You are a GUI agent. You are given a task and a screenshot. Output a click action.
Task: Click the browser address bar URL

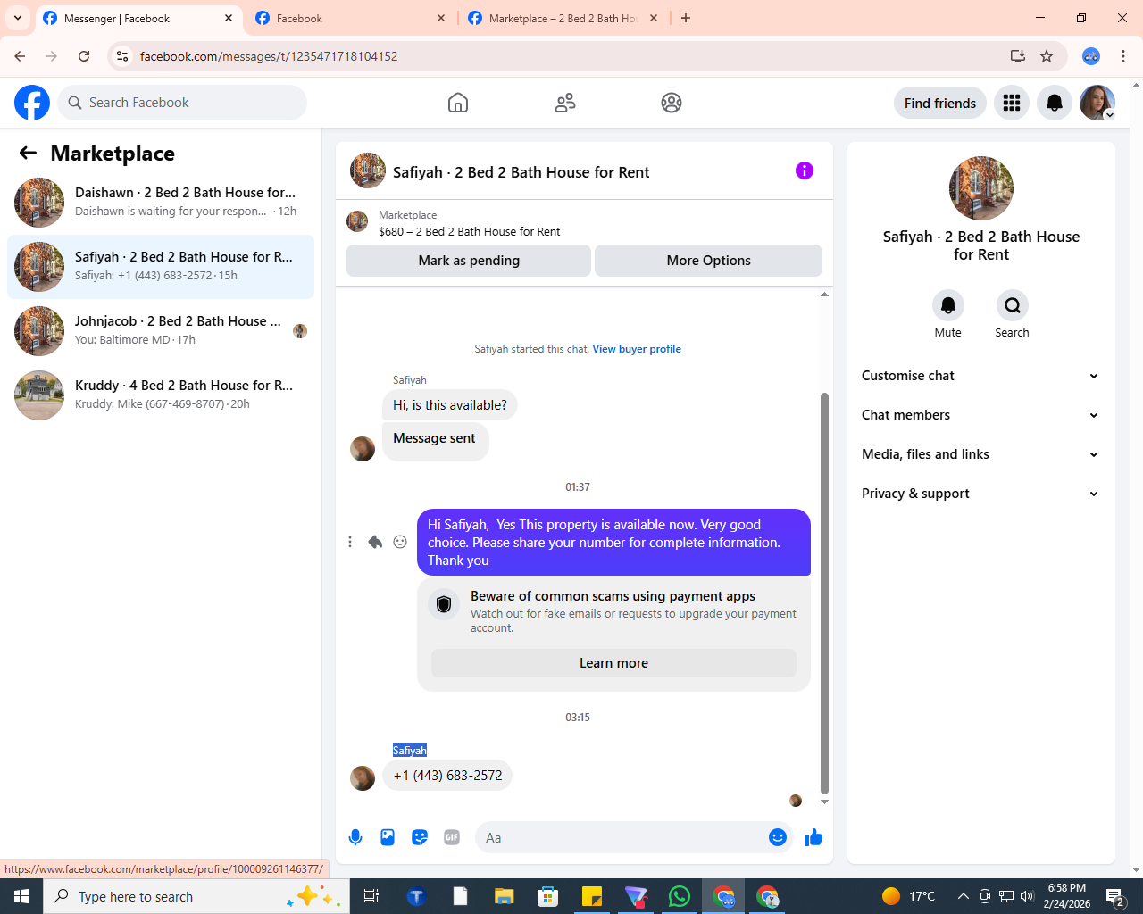click(269, 56)
